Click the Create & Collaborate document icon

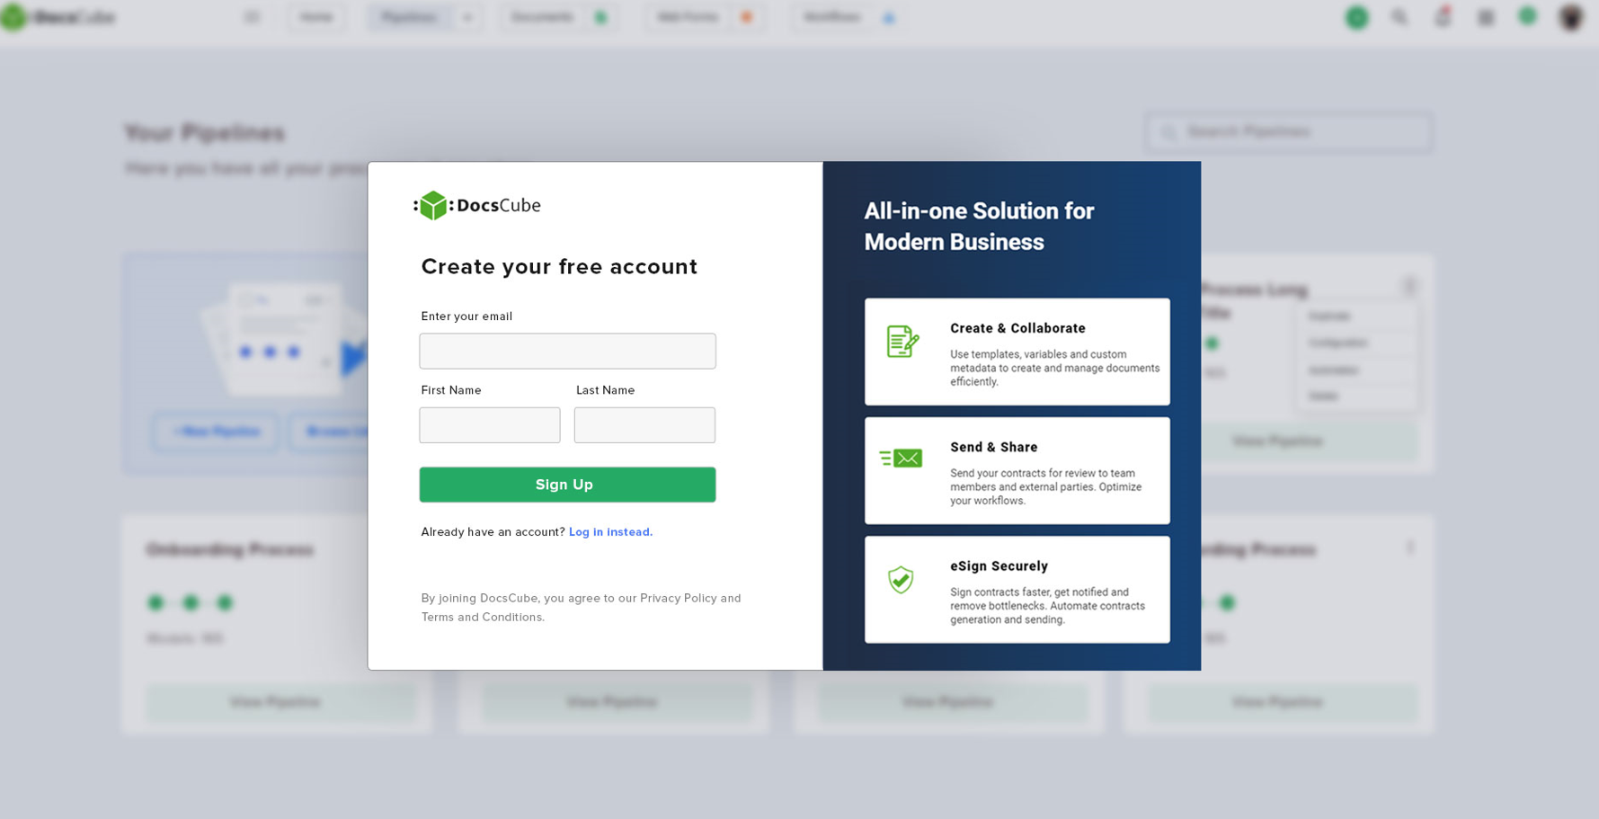(x=902, y=342)
